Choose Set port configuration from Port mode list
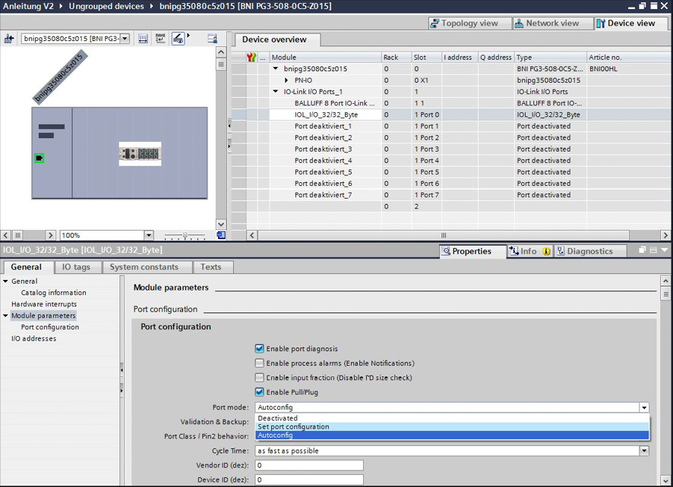673x487 pixels. 293,427
